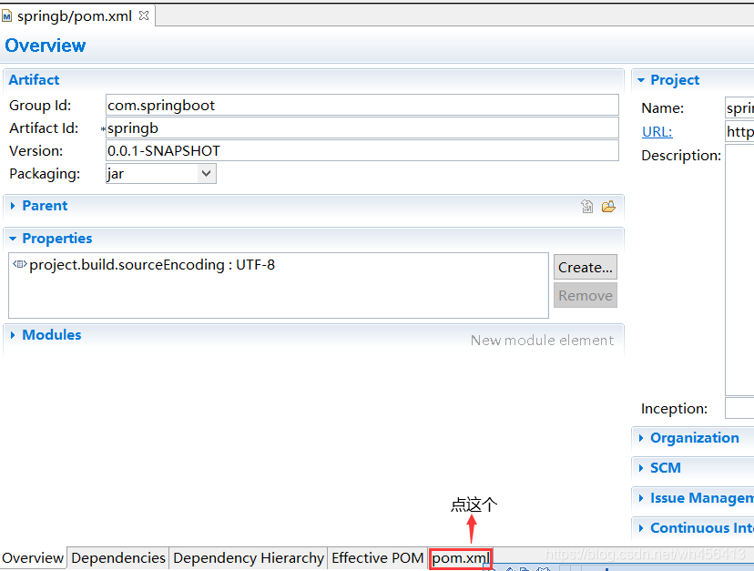Expand the SCM section
Screen dimensions: 754x571
click(641, 468)
